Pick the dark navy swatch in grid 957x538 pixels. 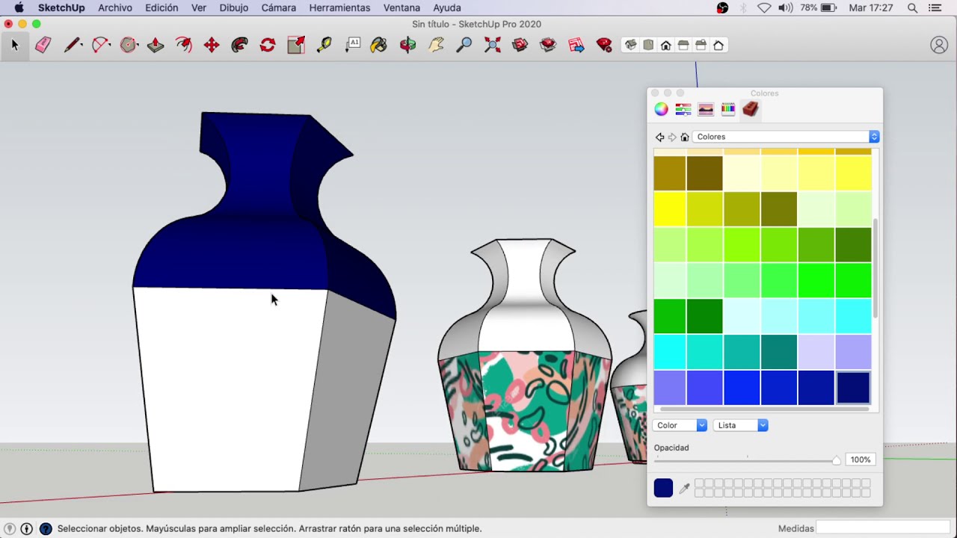pyautogui.click(x=853, y=388)
